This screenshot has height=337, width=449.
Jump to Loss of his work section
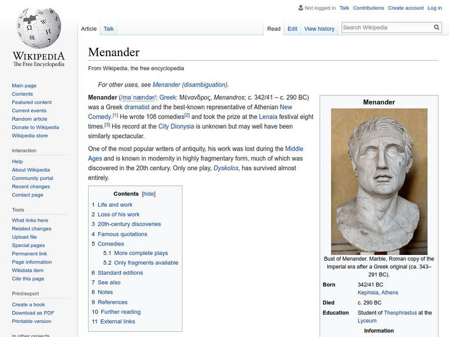point(118,215)
